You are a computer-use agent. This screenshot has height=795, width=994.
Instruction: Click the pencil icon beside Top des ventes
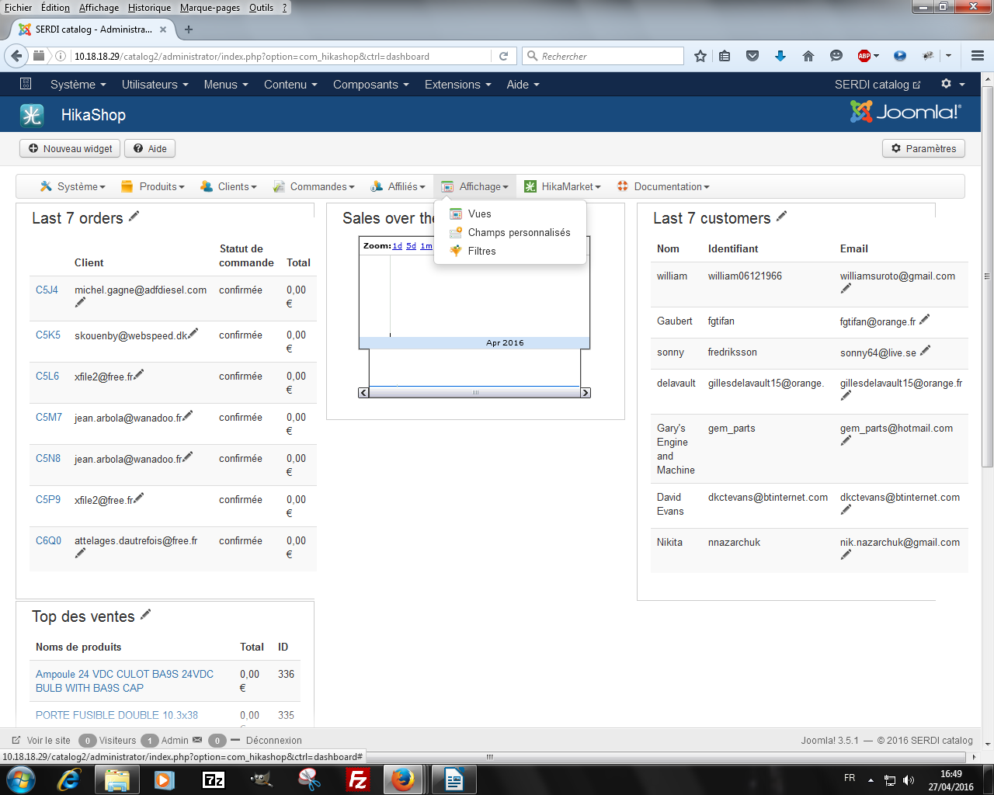[x=146, y=615]
